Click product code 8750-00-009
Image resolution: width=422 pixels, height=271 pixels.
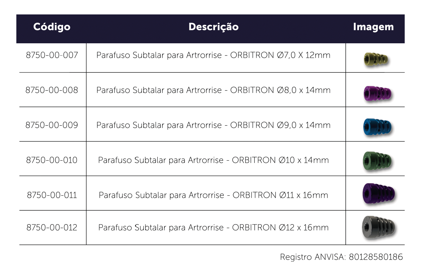pos(52,125)
